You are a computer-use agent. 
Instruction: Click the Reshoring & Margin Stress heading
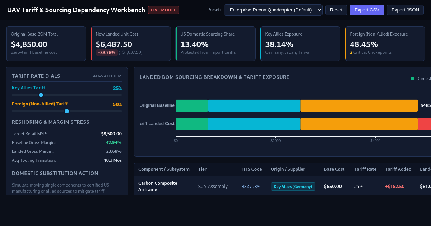coord(51,122)
